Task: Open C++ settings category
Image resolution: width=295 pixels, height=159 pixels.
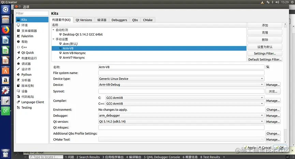Action: [x=32, y=47]
